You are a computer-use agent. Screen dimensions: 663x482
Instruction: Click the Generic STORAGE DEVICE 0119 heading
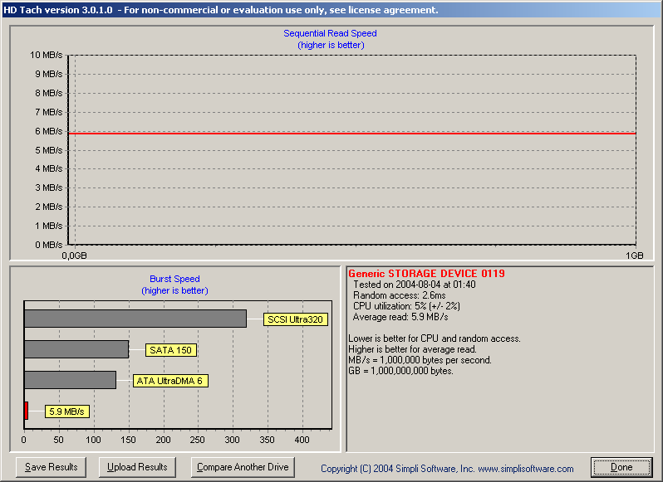coord(427,274)
